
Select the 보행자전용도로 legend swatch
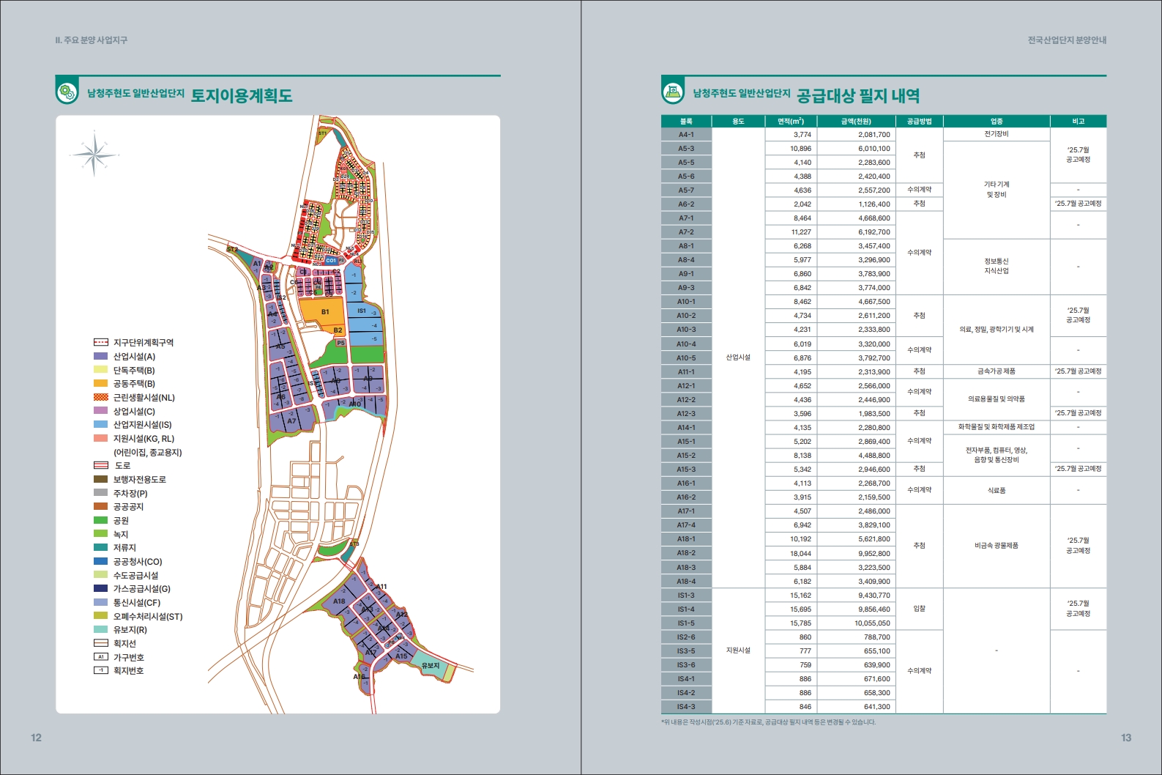pyautogui.click(x=101, y=479)
